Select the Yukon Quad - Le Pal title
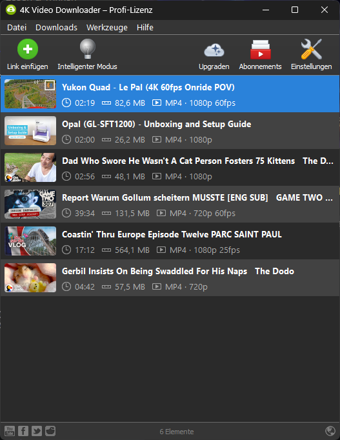This screenshot has height=440, width=340. [148, 87]
